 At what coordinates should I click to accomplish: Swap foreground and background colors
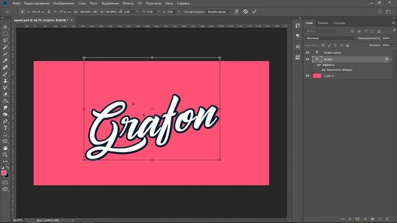pos(7,167)
